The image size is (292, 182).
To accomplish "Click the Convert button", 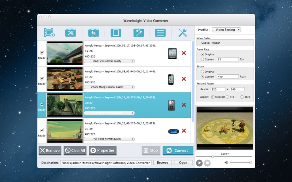I will [x=178, y=151].
